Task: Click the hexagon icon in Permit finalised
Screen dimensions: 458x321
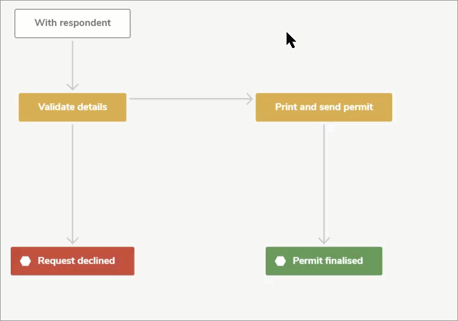Action: (x=280, y=261)
